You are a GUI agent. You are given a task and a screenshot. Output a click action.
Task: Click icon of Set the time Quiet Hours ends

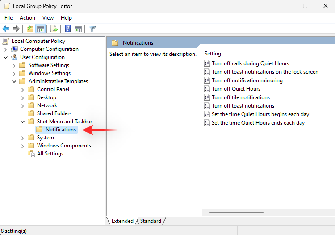click(x=207, y=123)
